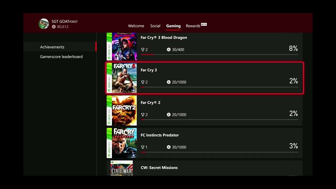336x189 pixels.
Task: Click the trophy icon in the Far Cry® 2 row
Action: (x=143, y=114)
